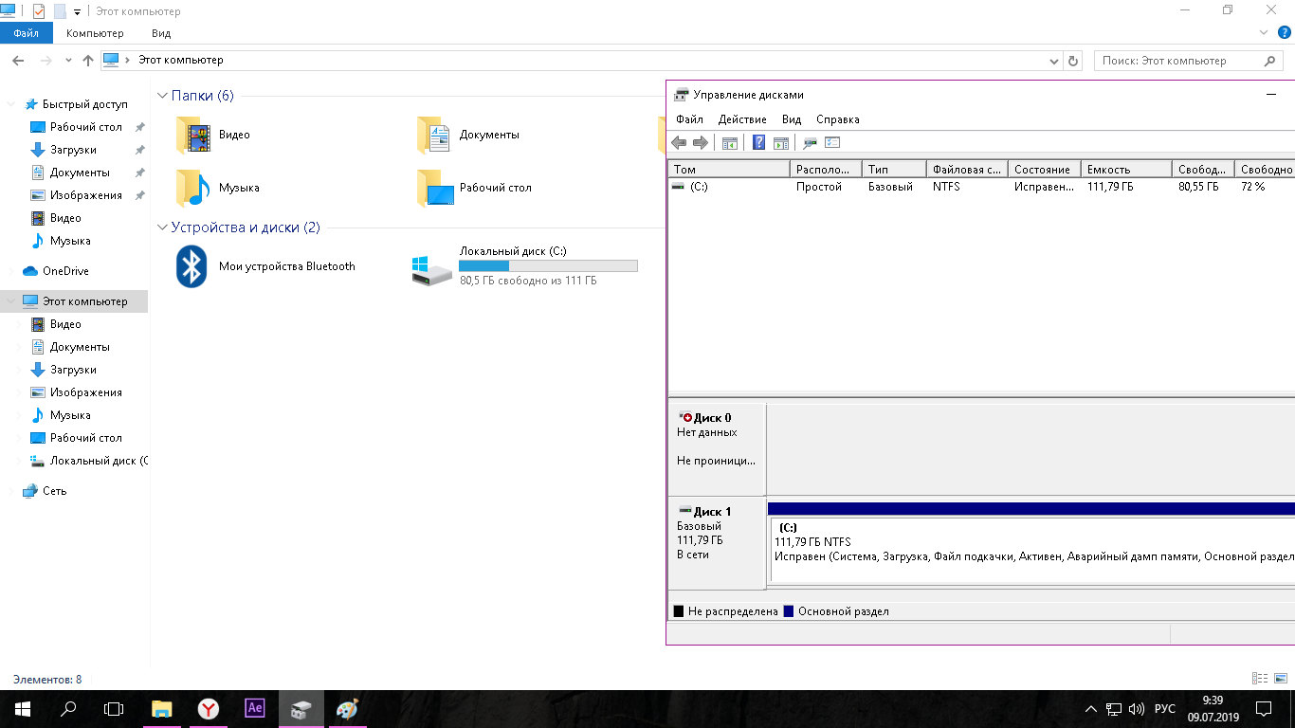Viewport: 1295px width, 728px height.
Task: Open Вид menu in Disk Management
Action: (x=792, y=119)
